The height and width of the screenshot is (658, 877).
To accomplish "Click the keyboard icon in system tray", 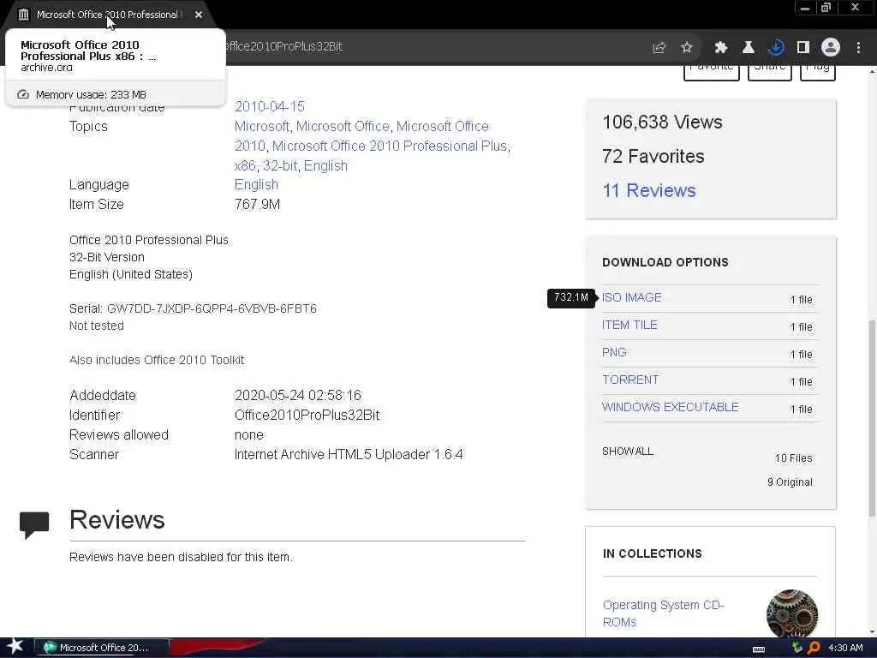I will pyautogui.click(x=759, y=649).
